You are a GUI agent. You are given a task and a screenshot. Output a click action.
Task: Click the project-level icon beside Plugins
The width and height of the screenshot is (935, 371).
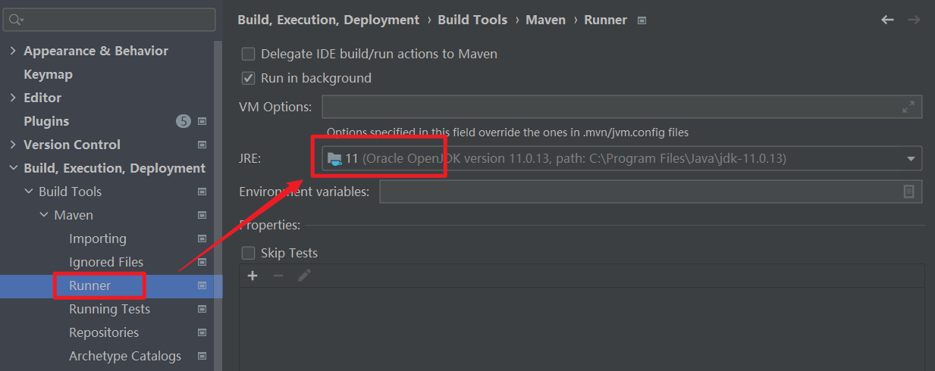202,121
